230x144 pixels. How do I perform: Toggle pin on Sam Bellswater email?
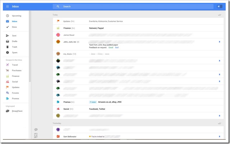(219, 136)
